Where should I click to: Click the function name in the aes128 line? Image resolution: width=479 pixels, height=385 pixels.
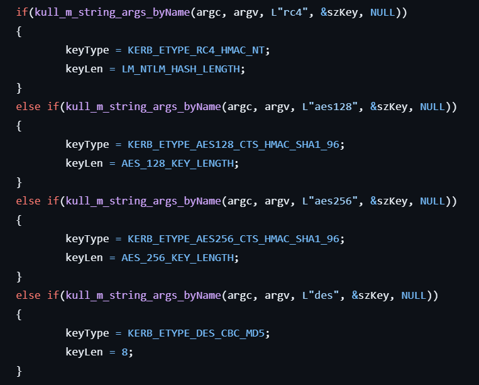[x=143, y=107]
